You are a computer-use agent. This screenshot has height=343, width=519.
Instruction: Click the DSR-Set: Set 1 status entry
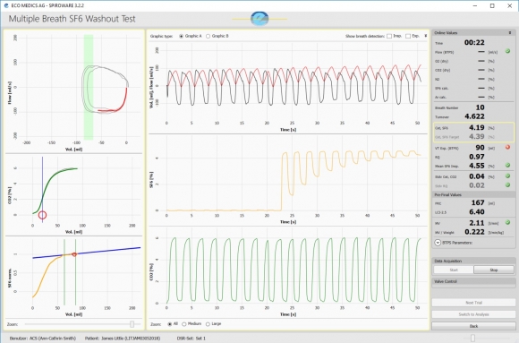coord(191,339)
